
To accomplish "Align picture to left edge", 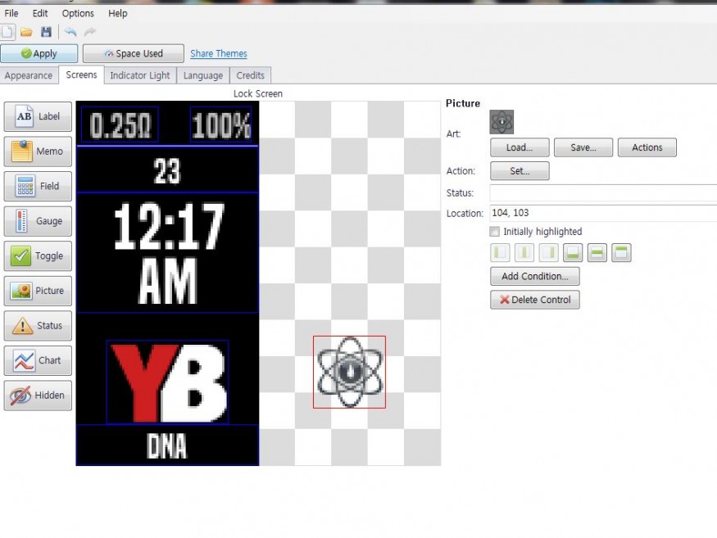I will pos(500,252).
